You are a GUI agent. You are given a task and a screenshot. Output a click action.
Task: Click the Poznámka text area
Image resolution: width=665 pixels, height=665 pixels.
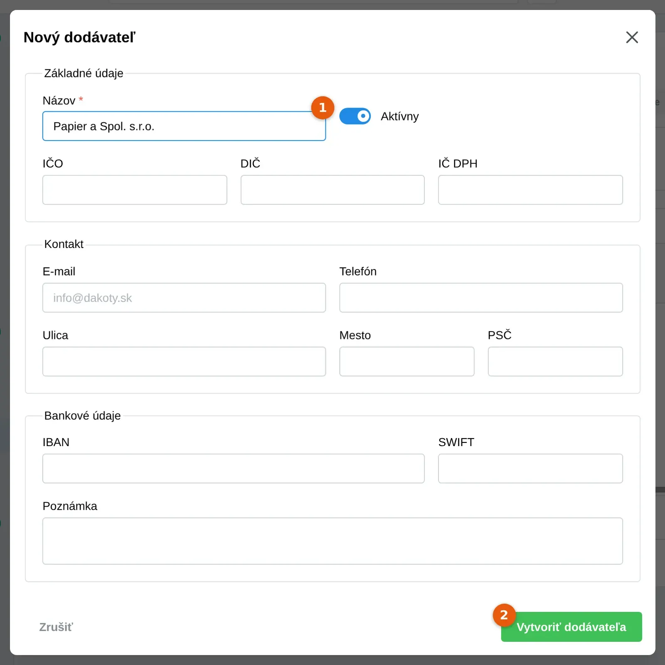point(332,541)
